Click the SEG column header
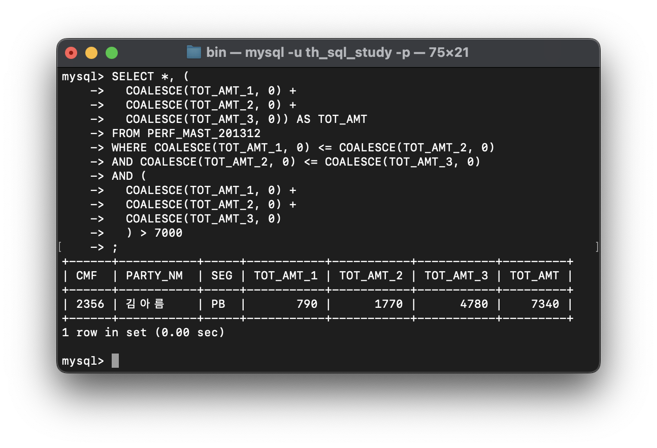Viewport: 657px width, 448px height. pyautogui.click(x=221, y=275)
